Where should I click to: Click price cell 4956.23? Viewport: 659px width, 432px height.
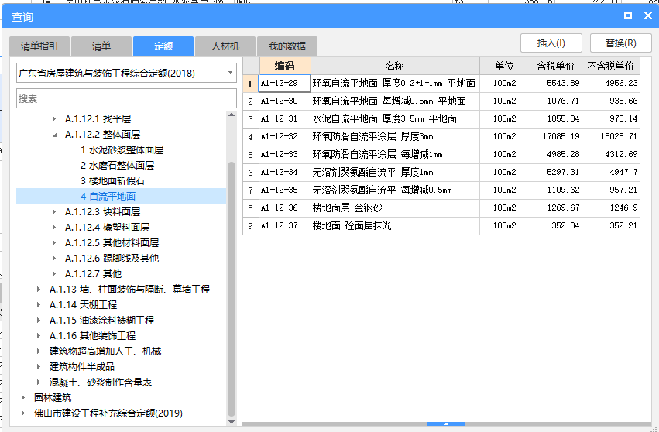click(x=611, y=83)
